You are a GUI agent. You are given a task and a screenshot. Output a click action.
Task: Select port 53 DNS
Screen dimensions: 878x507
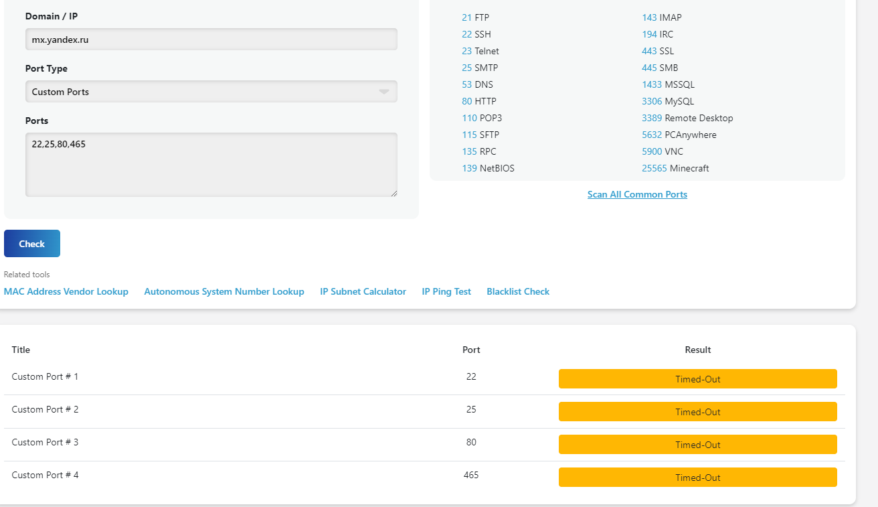point(477,84)
